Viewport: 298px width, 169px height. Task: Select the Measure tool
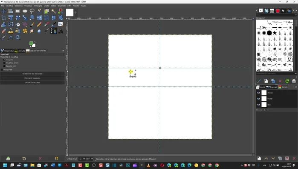coord(11,37)
